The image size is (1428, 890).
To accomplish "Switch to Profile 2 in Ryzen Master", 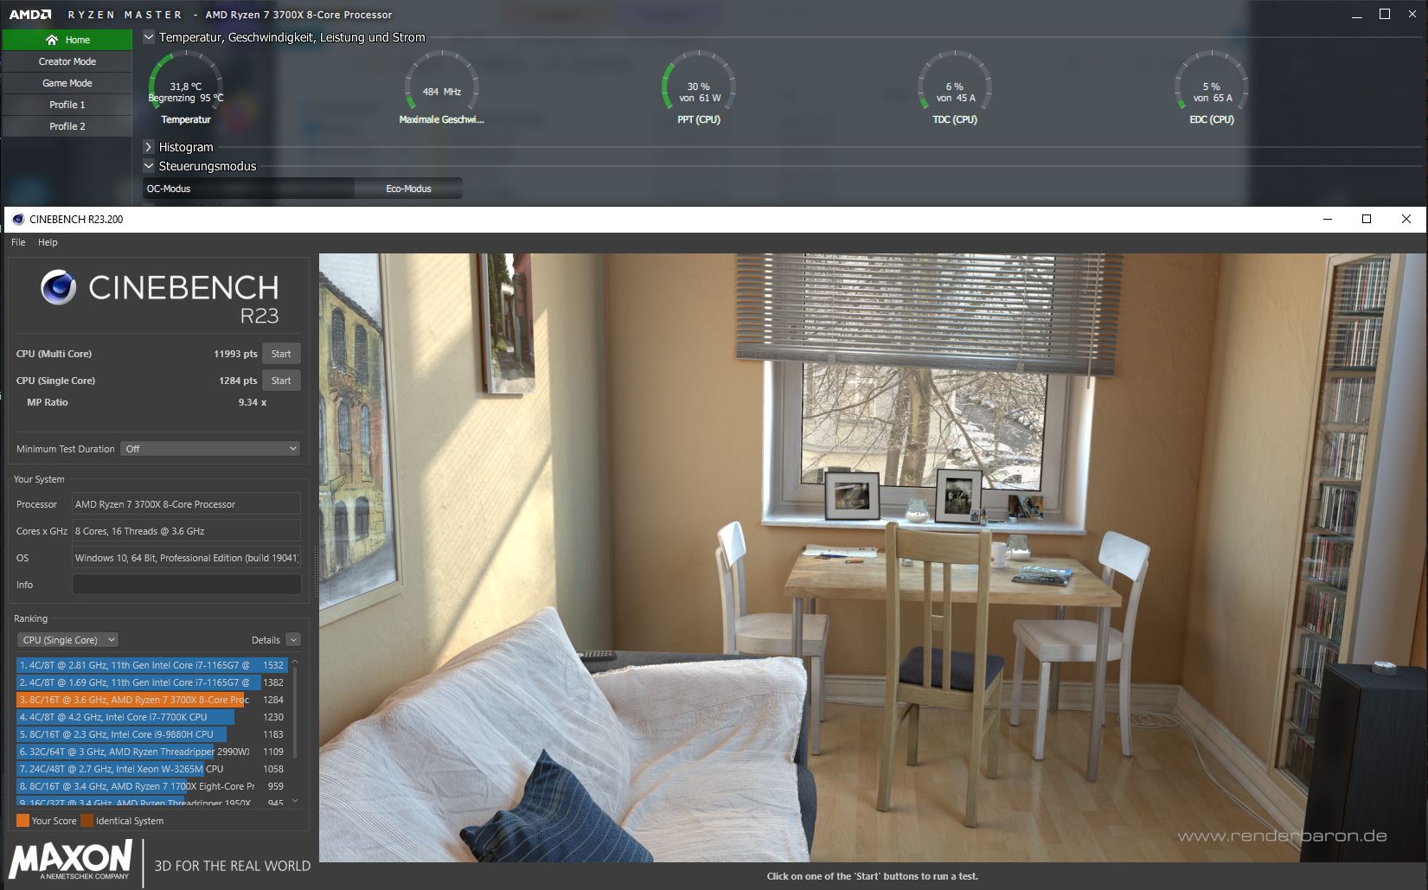I will 67,126.
